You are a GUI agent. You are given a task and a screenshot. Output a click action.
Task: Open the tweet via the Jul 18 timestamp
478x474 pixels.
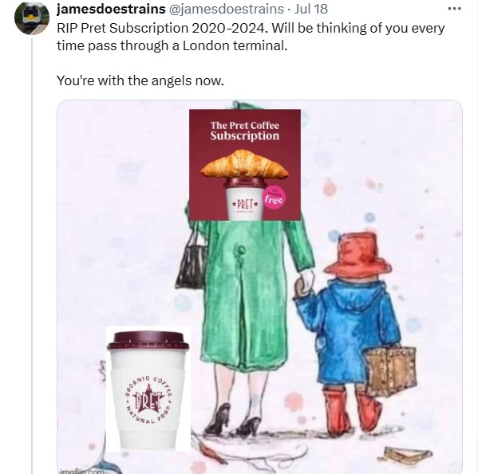pyautogui.click(x=311, y=9)
